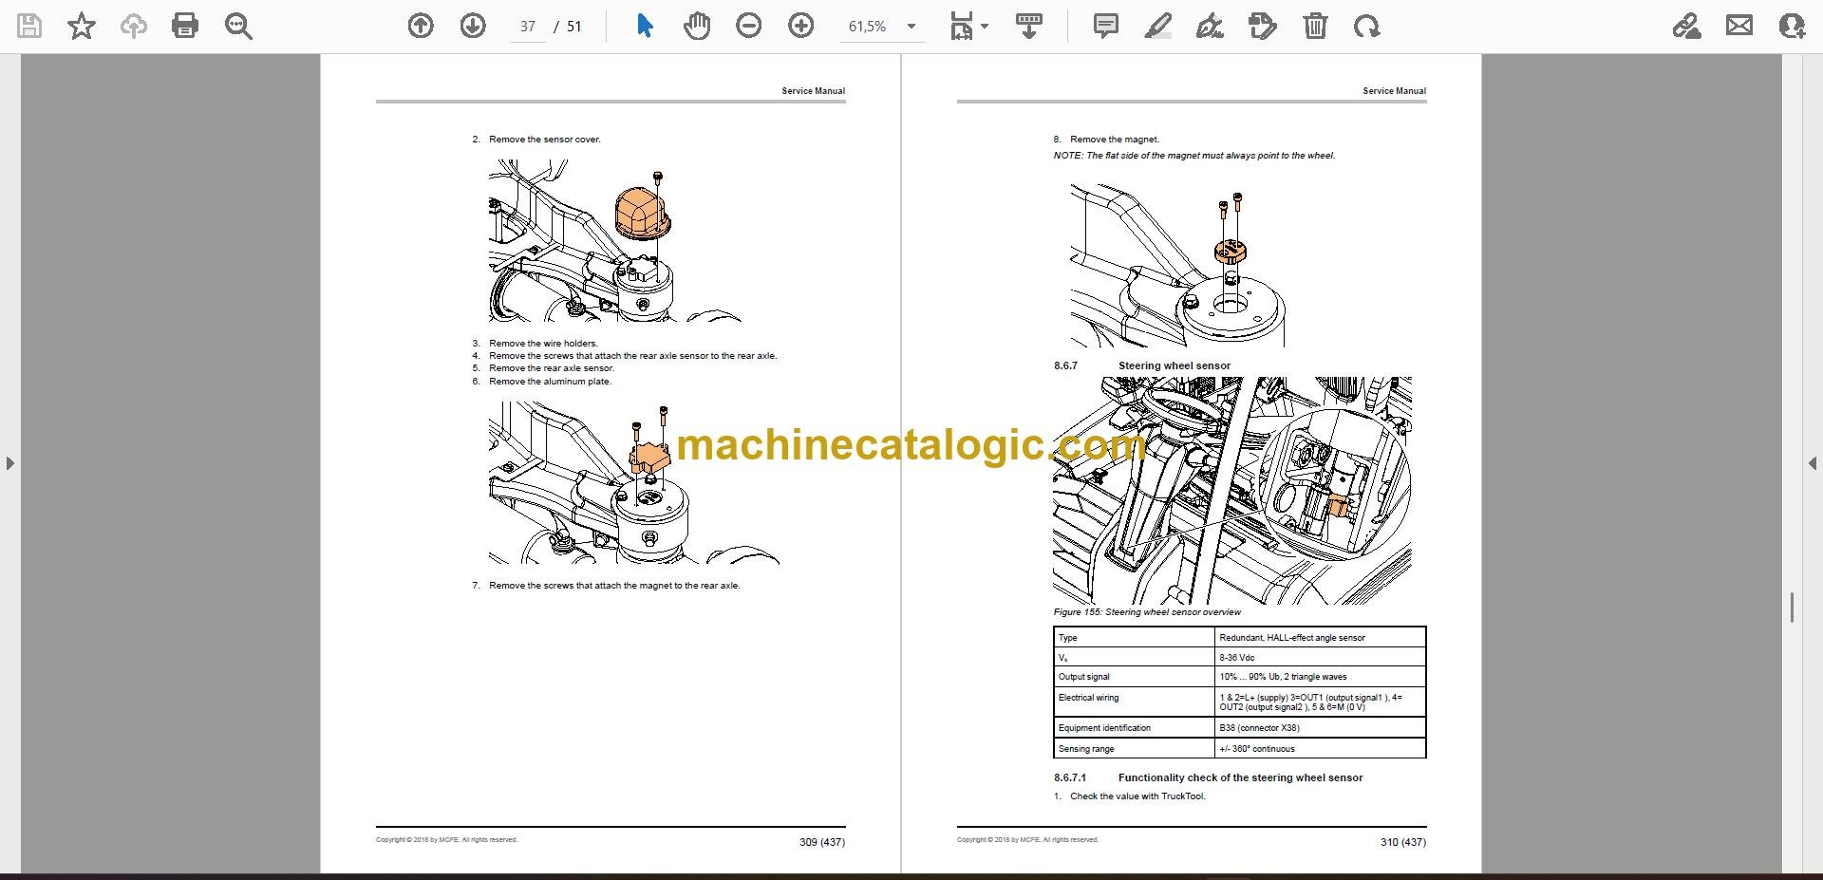The width and height of the screenshot is (1823, 880).
Task: Click the NOTE about the magnet flat side
Action: pos(1193,156)
